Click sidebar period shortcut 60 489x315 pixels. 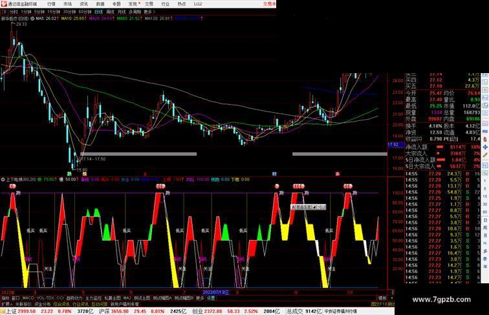tap(485, 212)
